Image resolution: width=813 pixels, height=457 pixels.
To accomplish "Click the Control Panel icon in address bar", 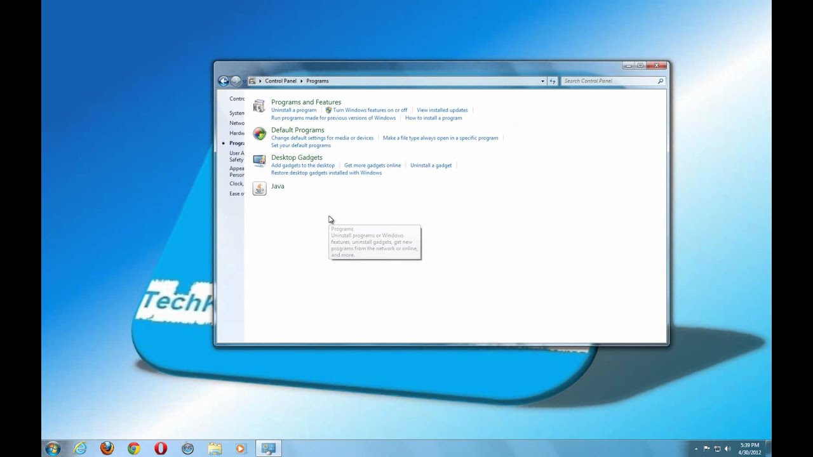I will click(x=252, y=81).
